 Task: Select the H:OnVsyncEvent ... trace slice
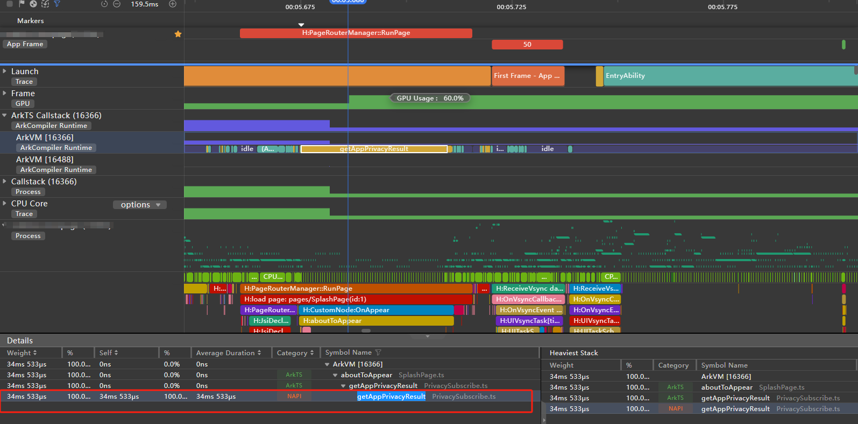click(x=529, y=310)
